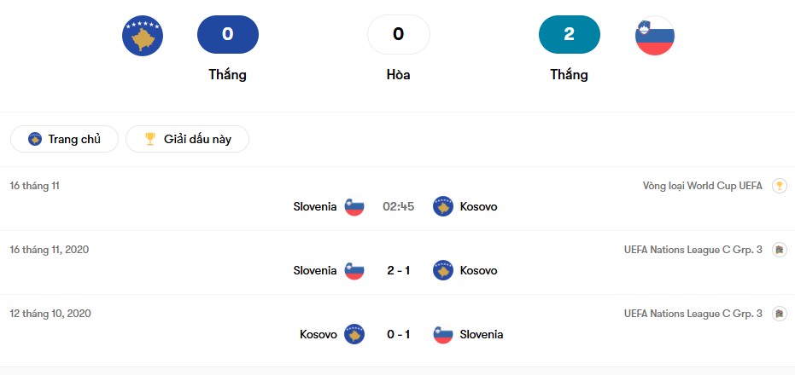Click Nations League icon for 12 tháng 10, 2020

click(x=779, y=314)
